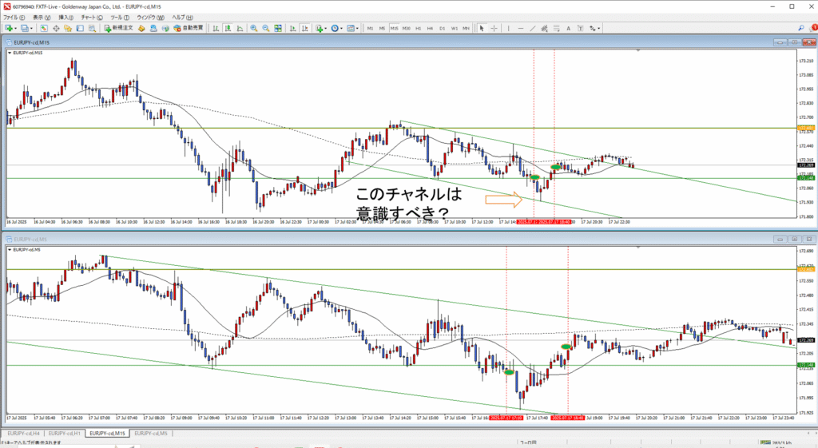Select the text label tool
The height and width of the screenshot is (448, 818).
pyautogui.click(x=580, y=28)
